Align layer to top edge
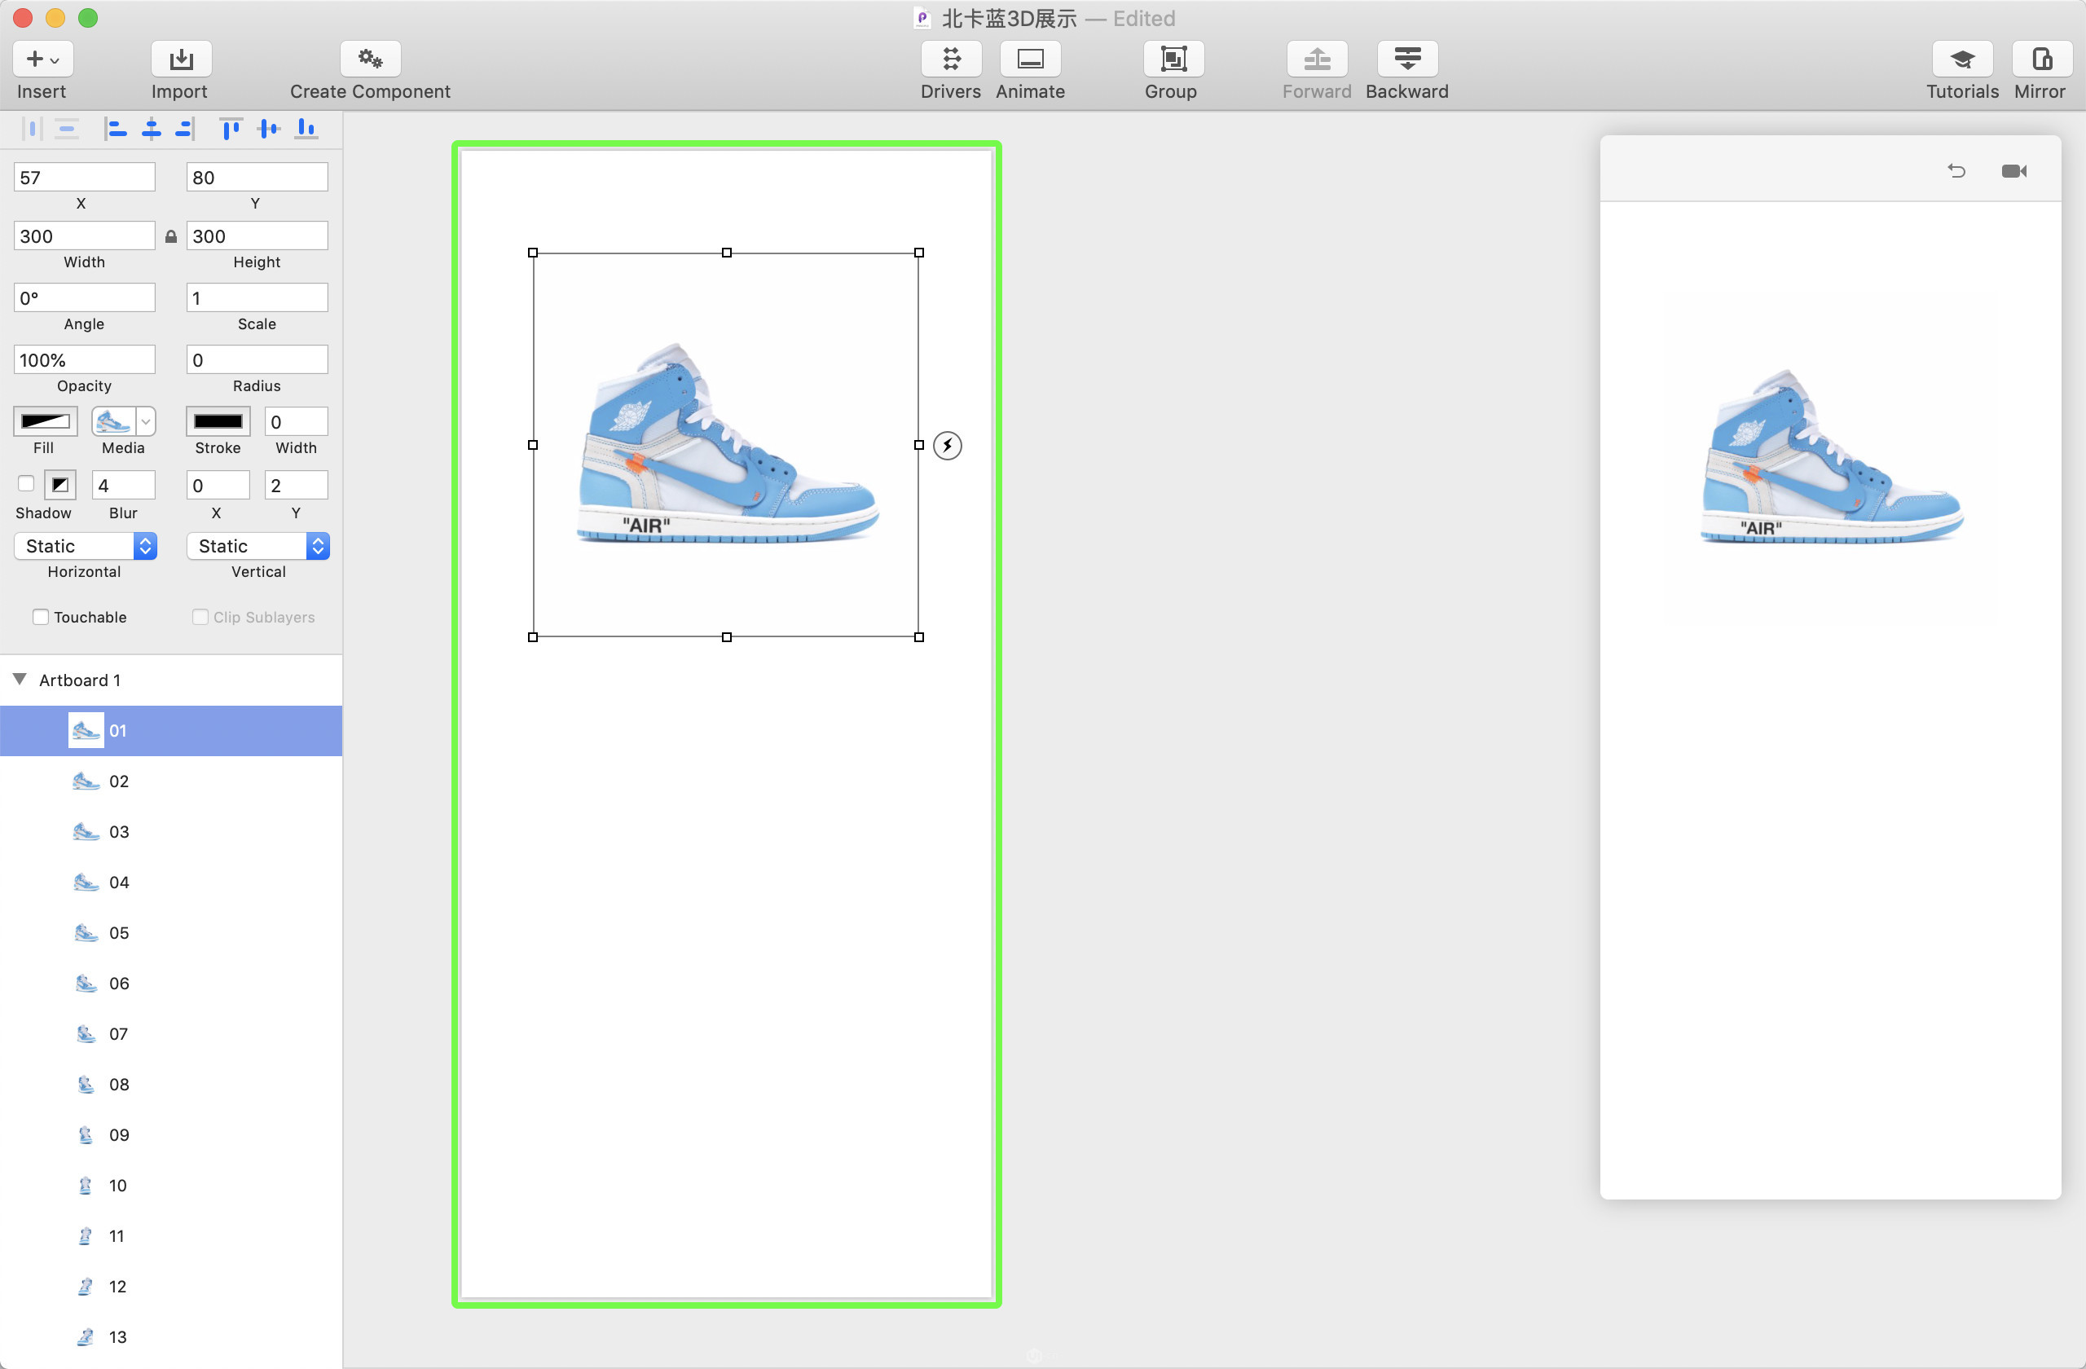This screenshot has height=1369, width=2086. click(231, 130)
